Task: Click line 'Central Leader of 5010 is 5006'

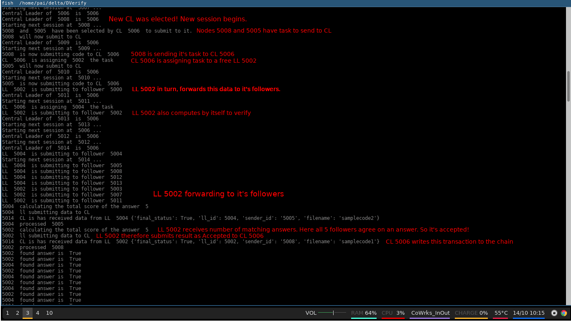Action: [51, 72]
